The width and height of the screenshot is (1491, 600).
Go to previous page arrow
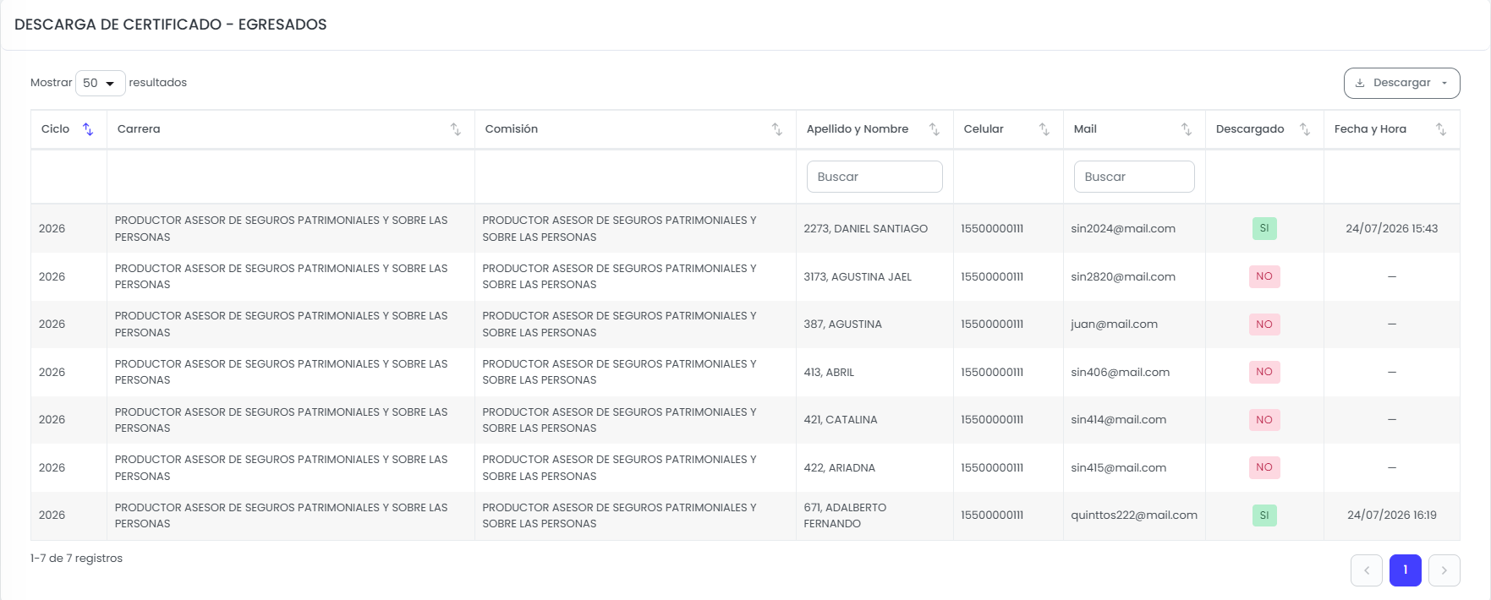(1367, 570)
